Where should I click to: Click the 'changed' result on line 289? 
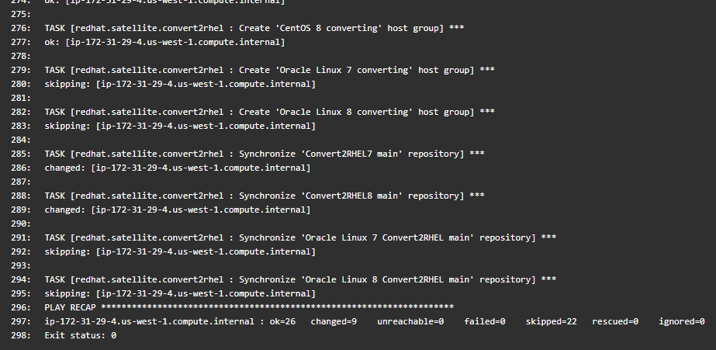62,210
